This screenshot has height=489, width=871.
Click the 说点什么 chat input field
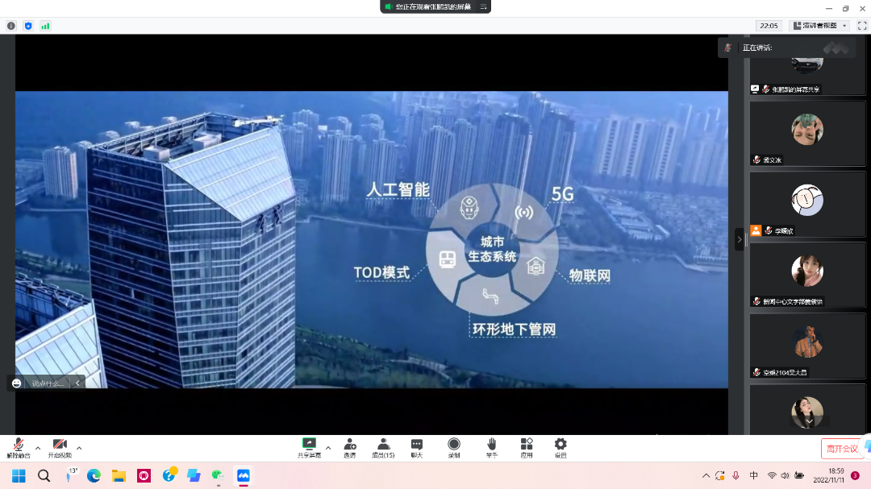click(x=48, y=383)
